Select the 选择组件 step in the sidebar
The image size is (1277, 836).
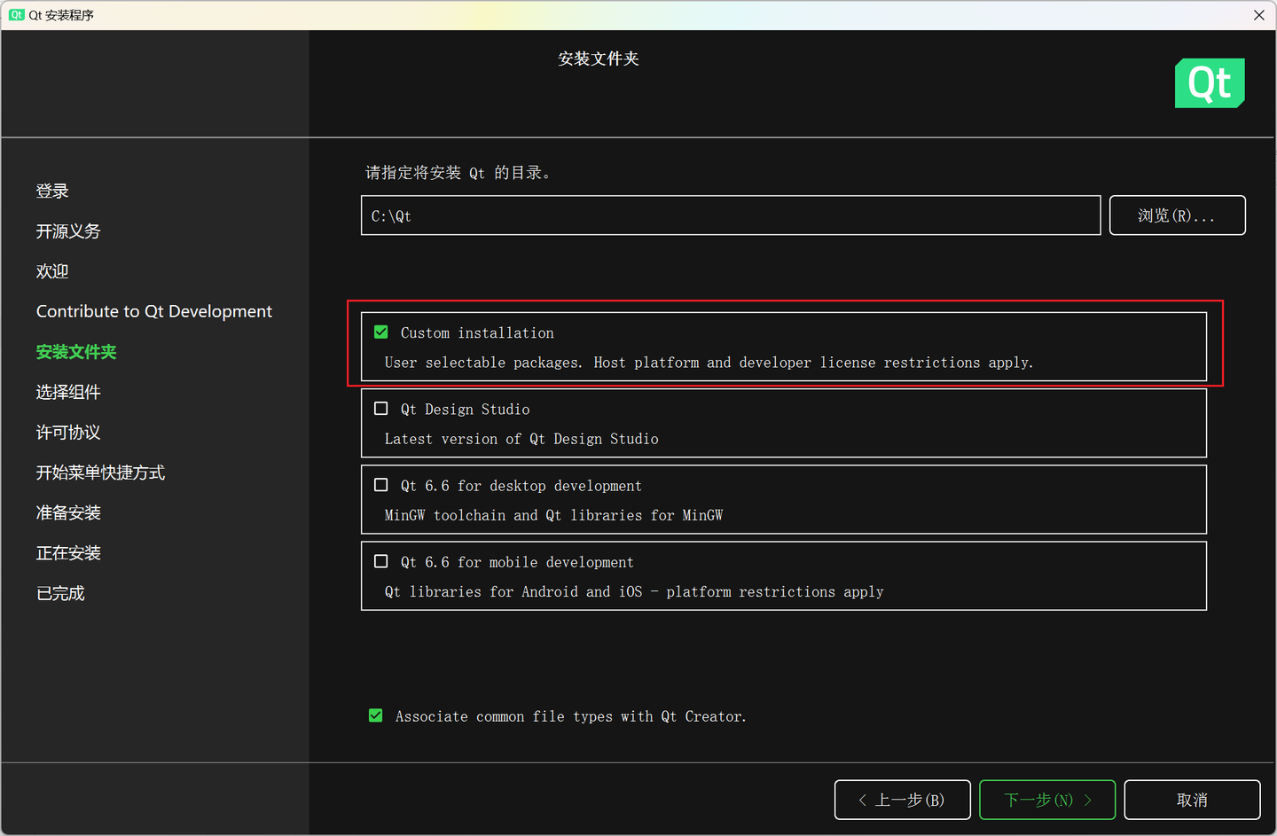pyautogui.click(x=68, y=391)
